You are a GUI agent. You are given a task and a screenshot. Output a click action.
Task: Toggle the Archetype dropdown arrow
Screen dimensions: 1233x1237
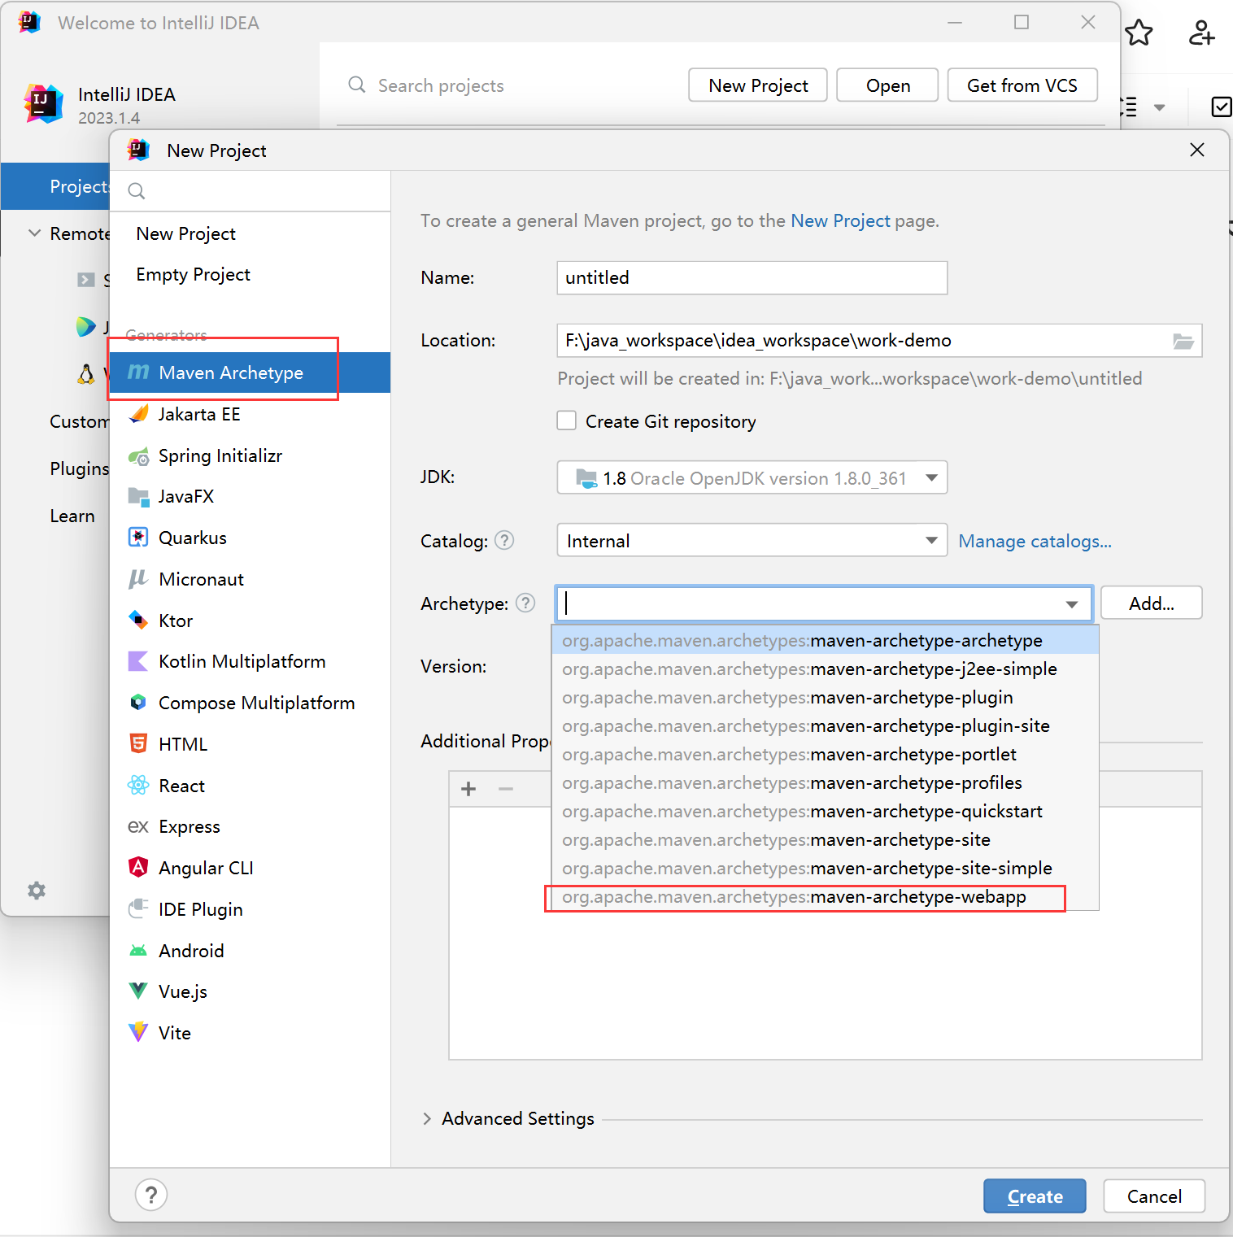[1072, 604]
